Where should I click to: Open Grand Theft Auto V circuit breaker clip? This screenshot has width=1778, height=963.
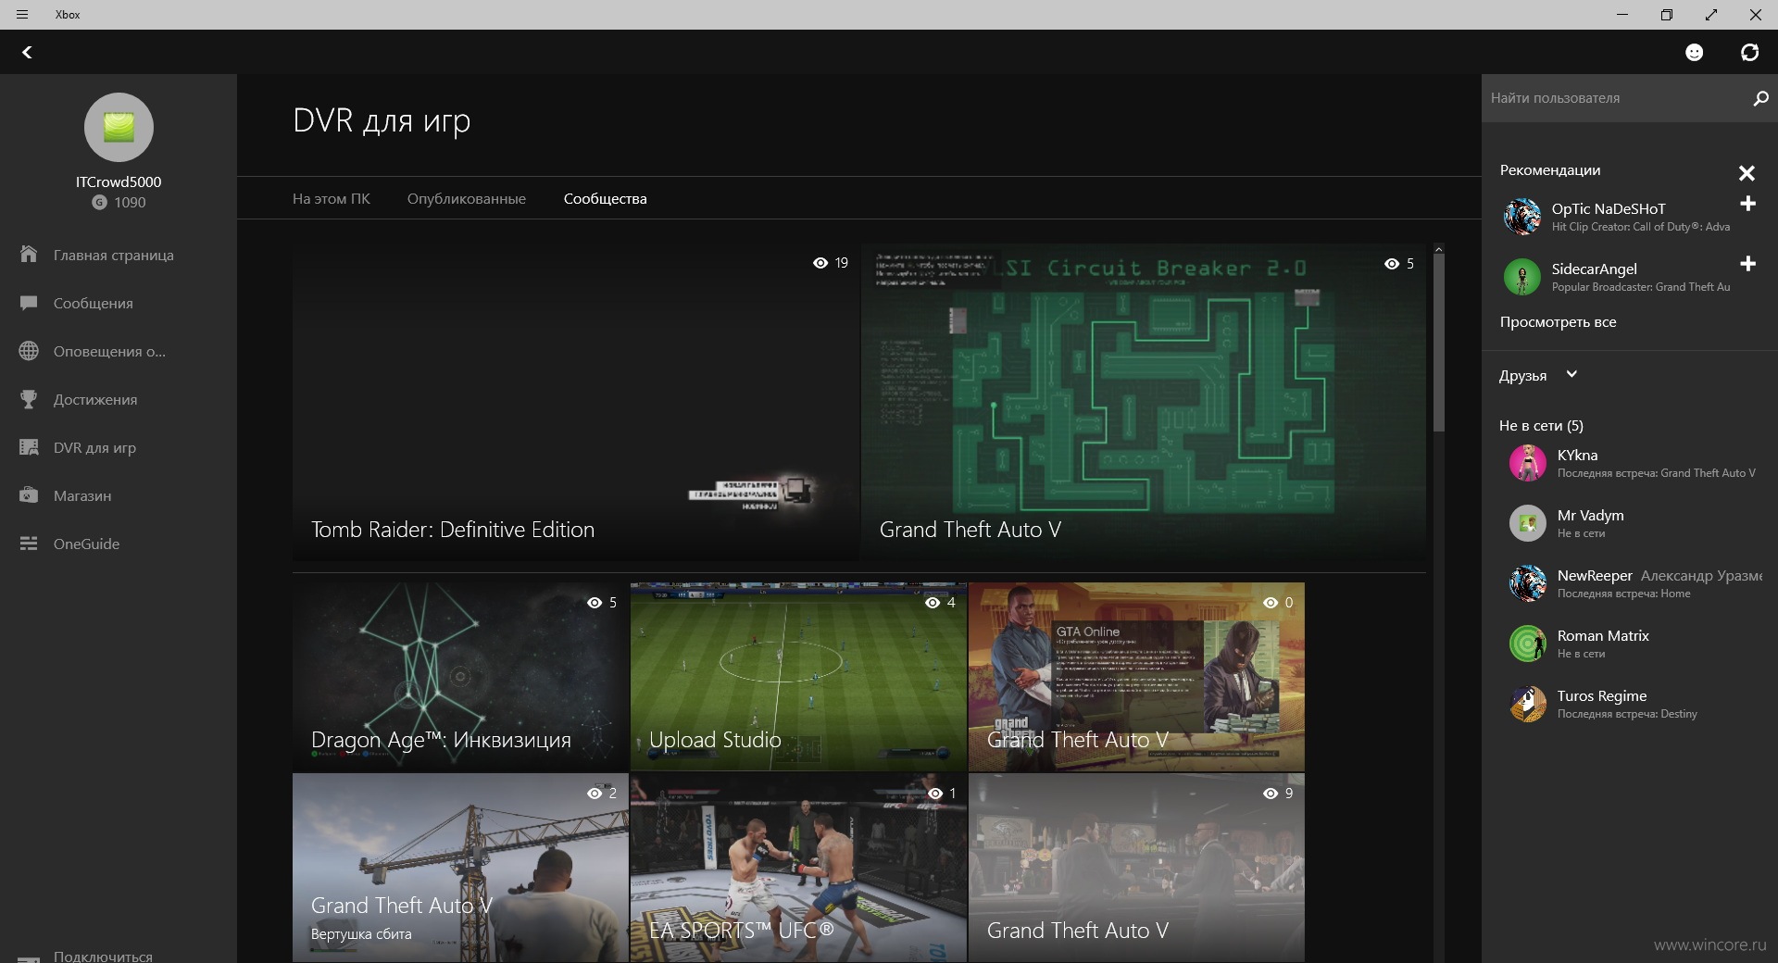point(1144,402)
